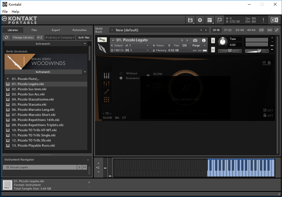Select 04. Piccolo Staccatissimo.nki
Image resolution: width=282 pixels, height=197 pixels.
click(x=46, y=99)
